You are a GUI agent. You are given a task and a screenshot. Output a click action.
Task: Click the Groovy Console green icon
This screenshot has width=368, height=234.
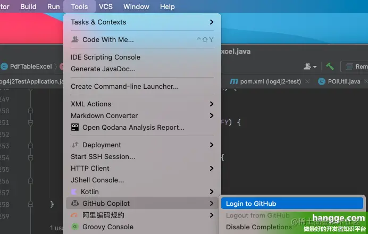[x=75, y=227]
